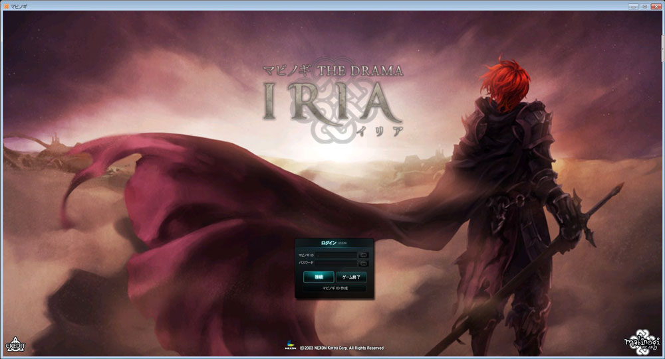Minimize the マビノギ window

pyautogui.click(x=633, y=7)
